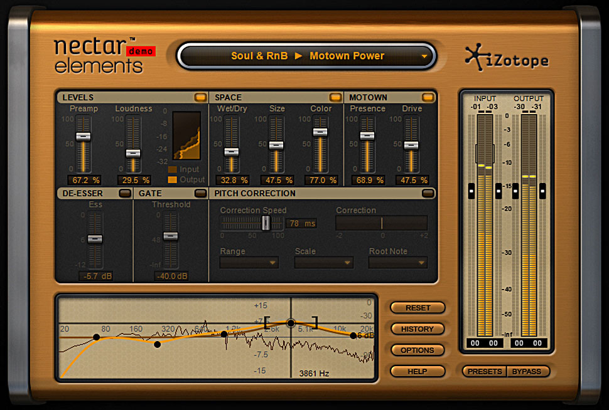This screenshot has height=410, width=609.
Task: Open the Scale dropdown
Action: 323,263
